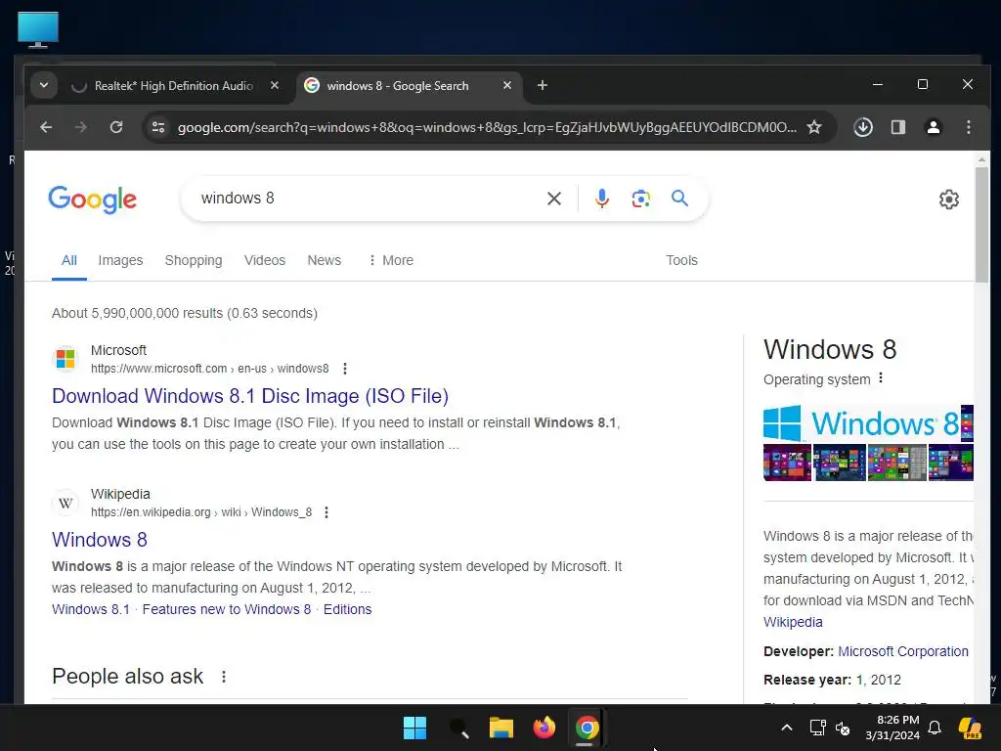Viewport: 1001px width, 751px height.
Task: Open the taskbar clock showing 8:26 PM
Action: (892, 728)
